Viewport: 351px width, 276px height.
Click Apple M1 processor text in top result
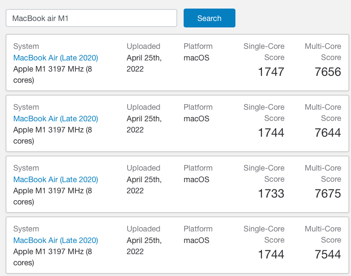pyautogui.click(x=53, y=74)
